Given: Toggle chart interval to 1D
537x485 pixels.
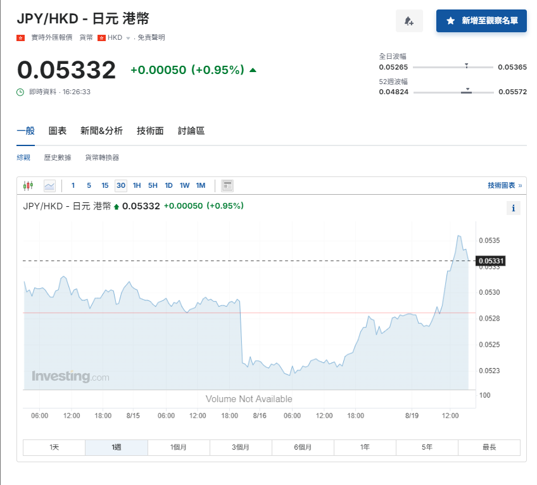Looking at the screenshot, I should click(168, 185).
